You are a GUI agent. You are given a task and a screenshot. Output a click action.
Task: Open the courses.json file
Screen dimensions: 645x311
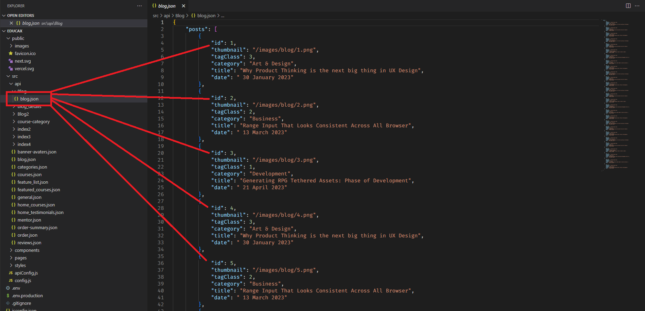coord(29,174)
